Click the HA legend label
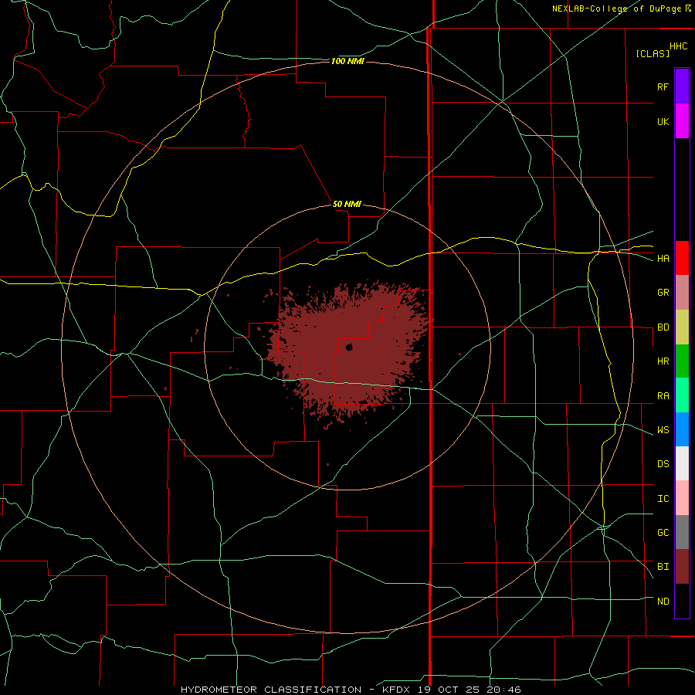Screen dimensions: 695x695 (663, 259)
